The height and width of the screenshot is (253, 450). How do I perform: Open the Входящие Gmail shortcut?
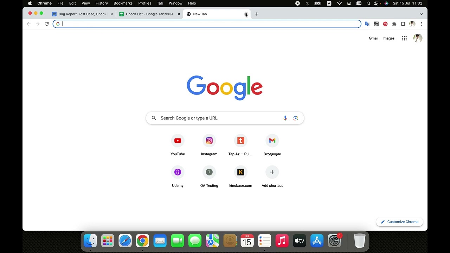tap(272, 145)
